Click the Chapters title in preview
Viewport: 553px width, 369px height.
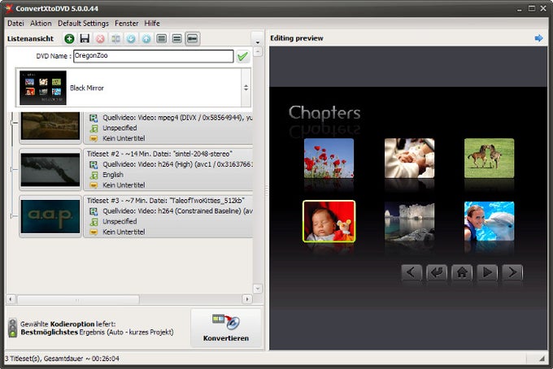pyautogui.click(x=324, y=113)
